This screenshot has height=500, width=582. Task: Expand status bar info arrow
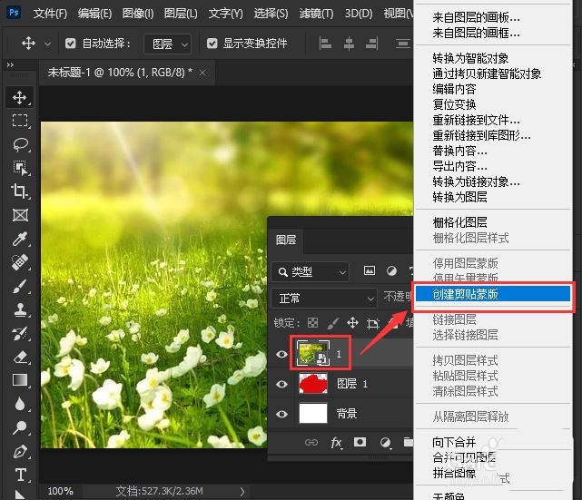[x=242, y=492]
